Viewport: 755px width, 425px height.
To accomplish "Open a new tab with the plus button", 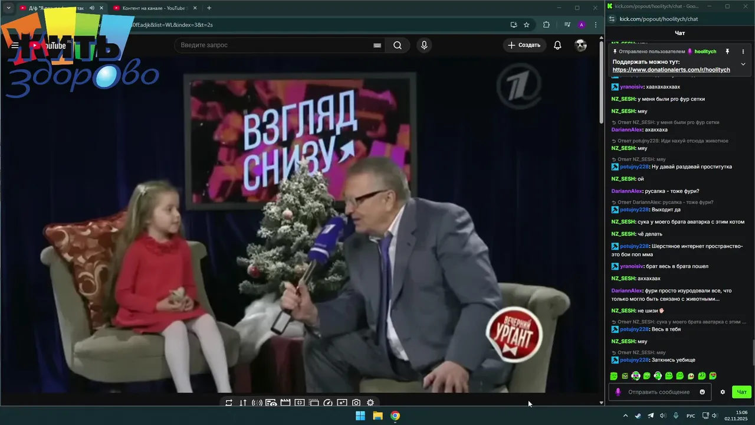I will [209, 8].
